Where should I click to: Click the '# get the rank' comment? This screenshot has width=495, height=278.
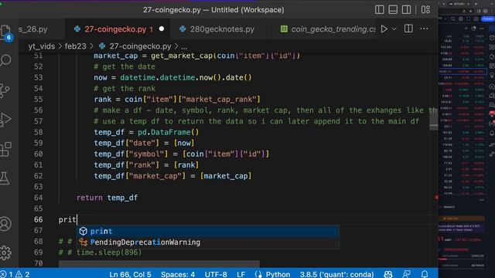point(125,89)
